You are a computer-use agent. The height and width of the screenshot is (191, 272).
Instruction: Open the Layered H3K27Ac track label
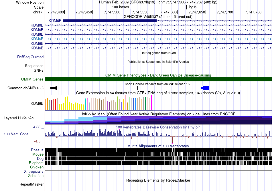tap(19, 118)
